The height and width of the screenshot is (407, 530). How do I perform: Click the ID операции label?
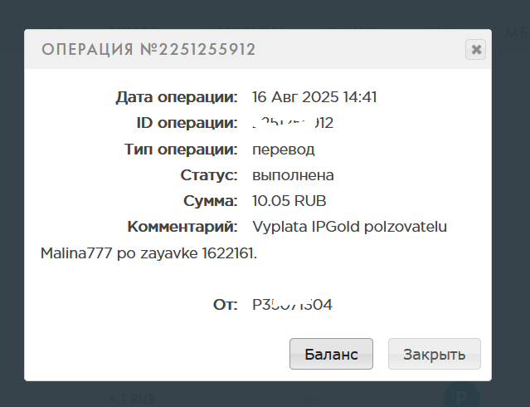pos(187,124)
